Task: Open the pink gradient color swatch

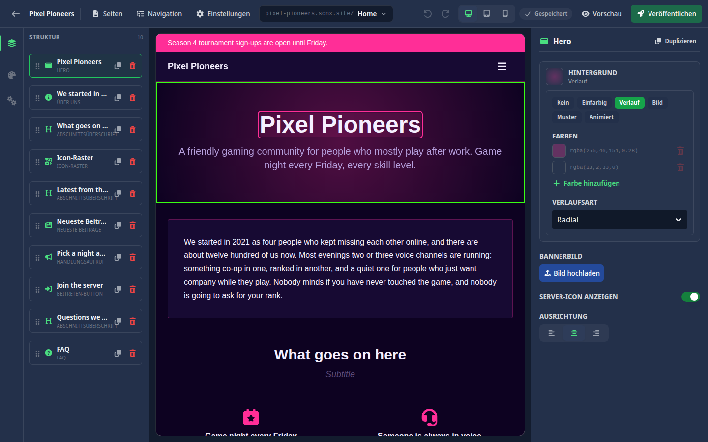Action: point(559,151)
